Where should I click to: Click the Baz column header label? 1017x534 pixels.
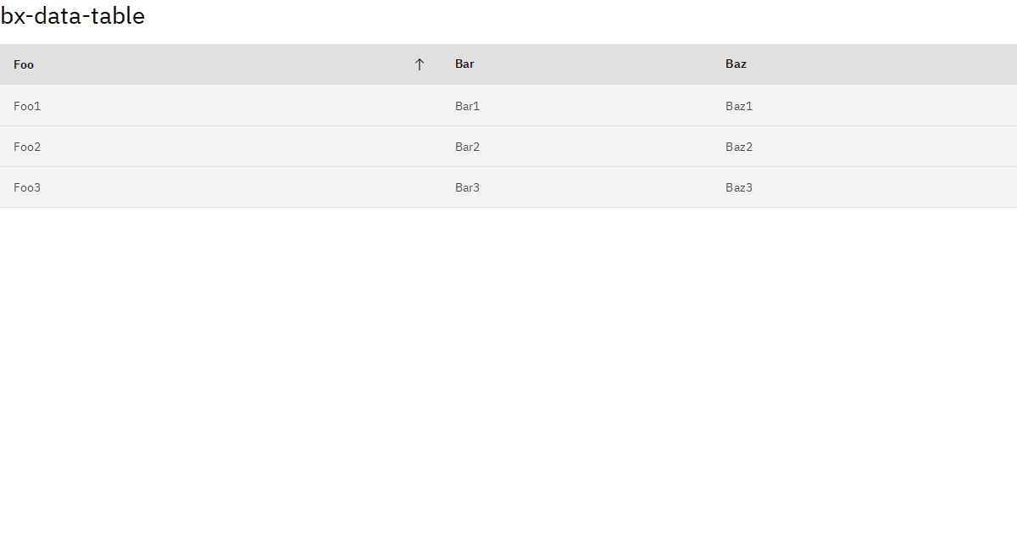point(736,64)
